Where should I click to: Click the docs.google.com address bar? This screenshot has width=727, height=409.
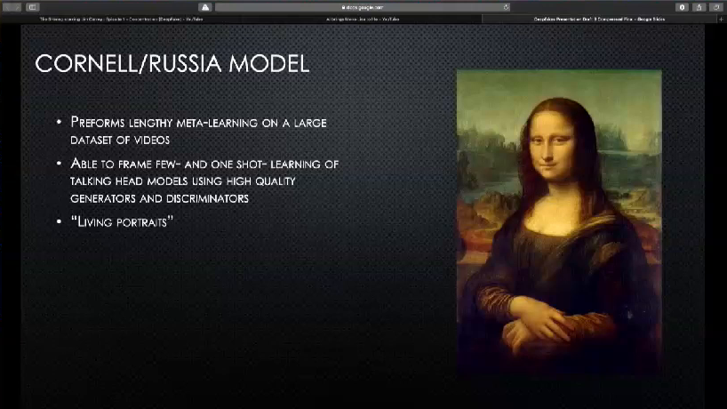(363, 7)
